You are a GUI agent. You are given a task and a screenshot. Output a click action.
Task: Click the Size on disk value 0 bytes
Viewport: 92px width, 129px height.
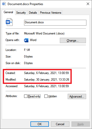coord(28,63)
